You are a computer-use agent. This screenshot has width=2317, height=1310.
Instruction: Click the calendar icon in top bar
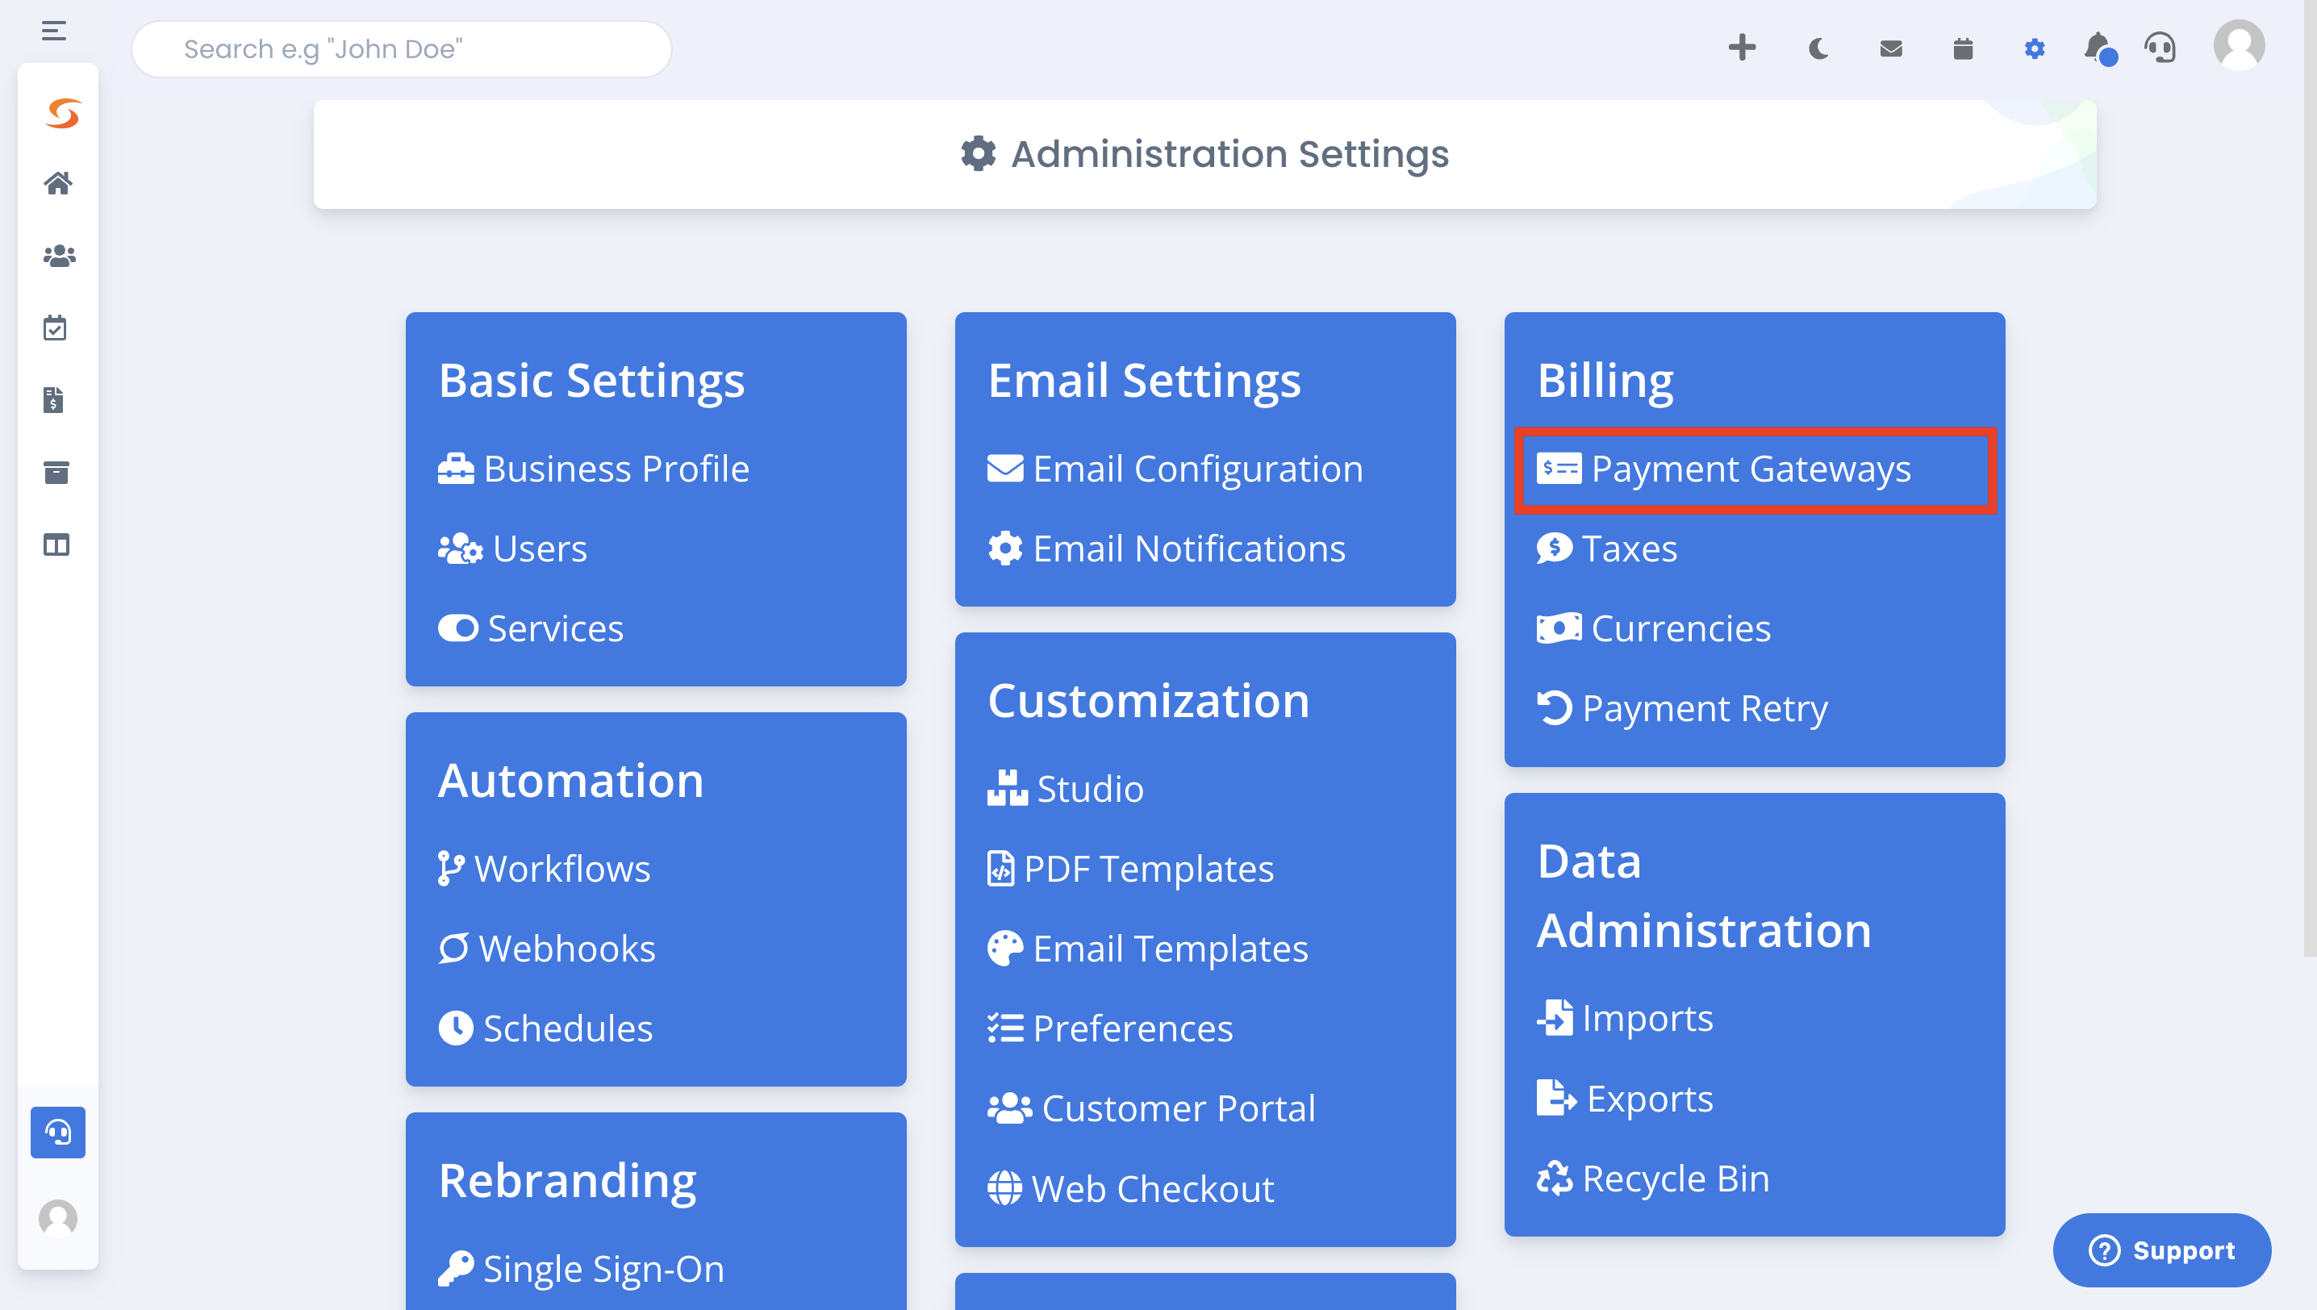(x=1963, y=48)
